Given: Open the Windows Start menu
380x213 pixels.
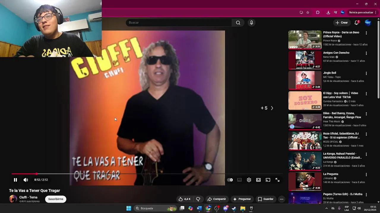Looking at the screenshot, I should pos(129,209).
